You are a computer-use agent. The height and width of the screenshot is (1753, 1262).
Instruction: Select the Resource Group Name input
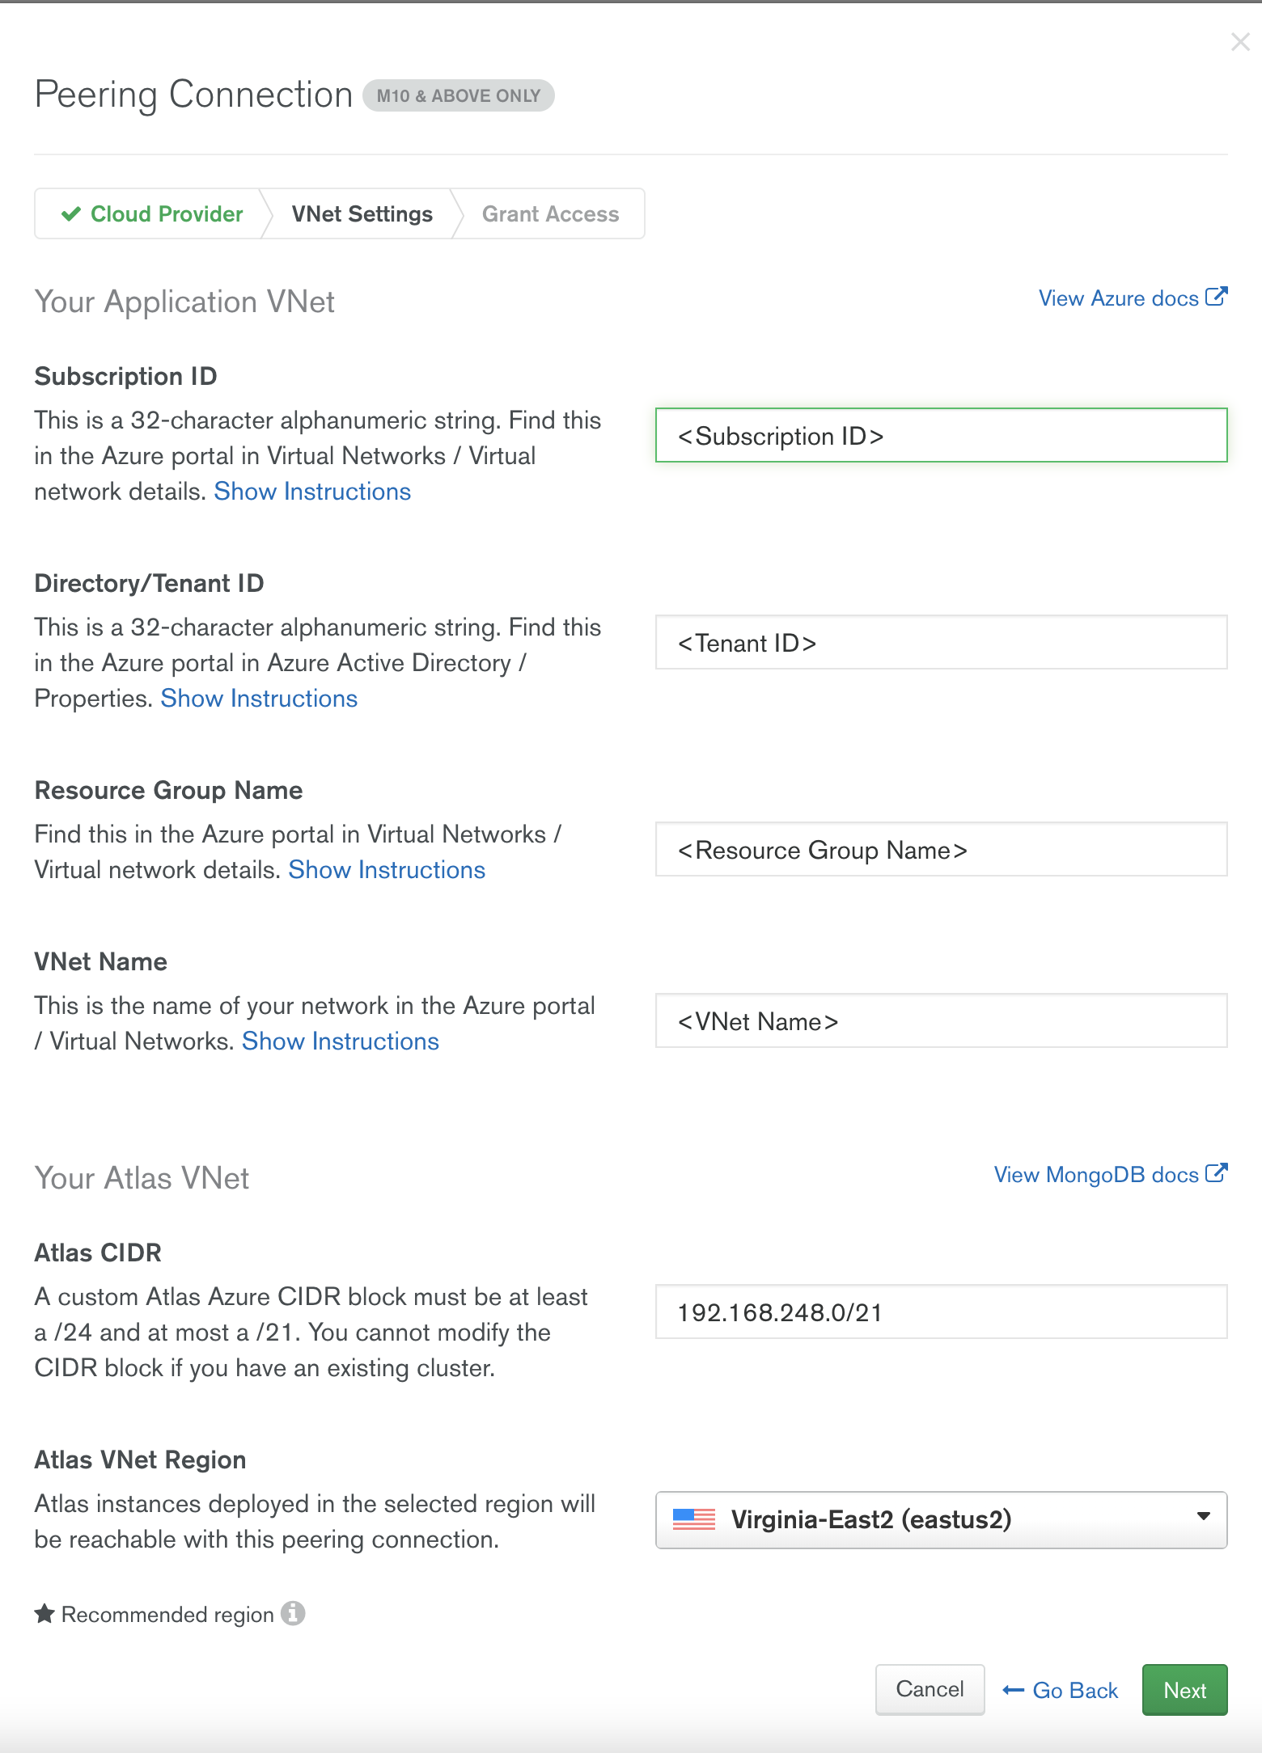point(941,850)
